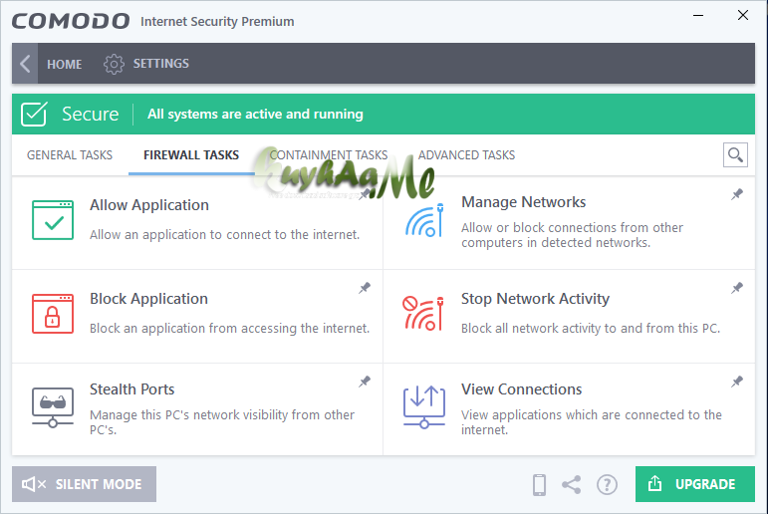This screenshot has height=514, width=768.
Task: Switch to the General Tasks tab
Action: pyautogui.click(x=70, y=155)
